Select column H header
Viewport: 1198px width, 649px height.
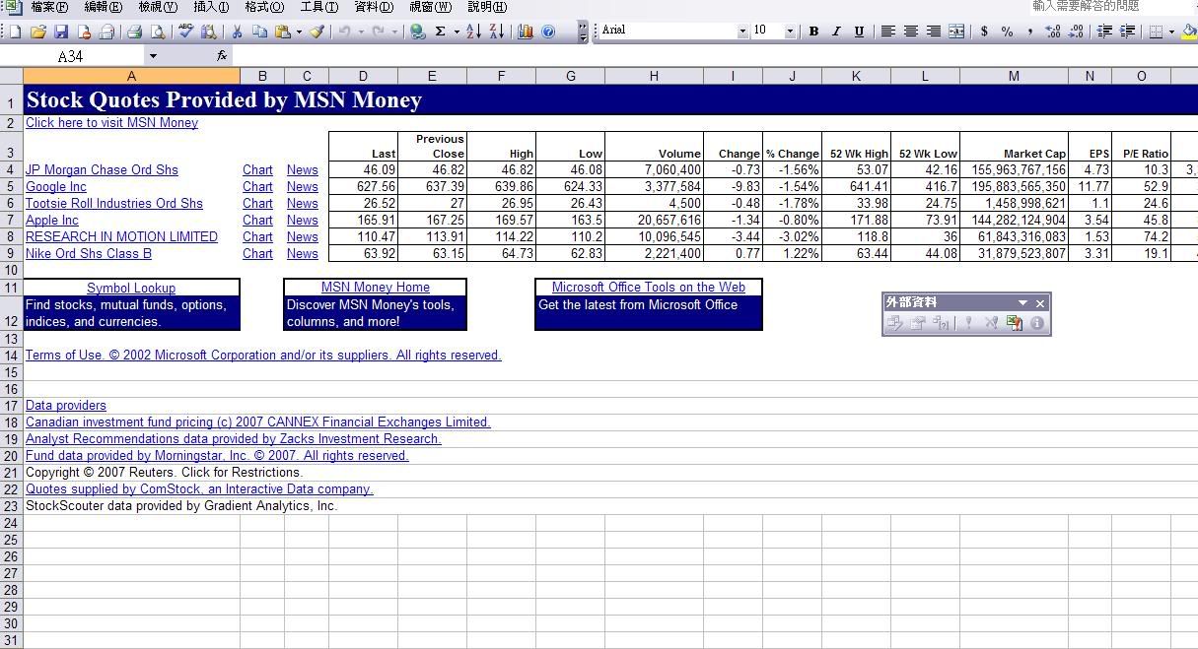coord(654,76)
